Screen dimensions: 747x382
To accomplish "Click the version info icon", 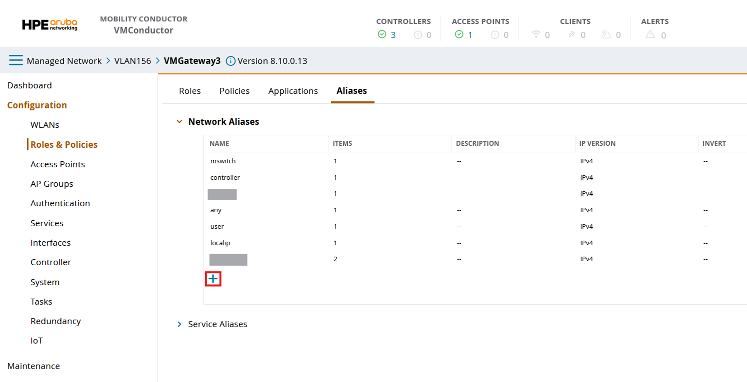I will click(x=230, y=61).
